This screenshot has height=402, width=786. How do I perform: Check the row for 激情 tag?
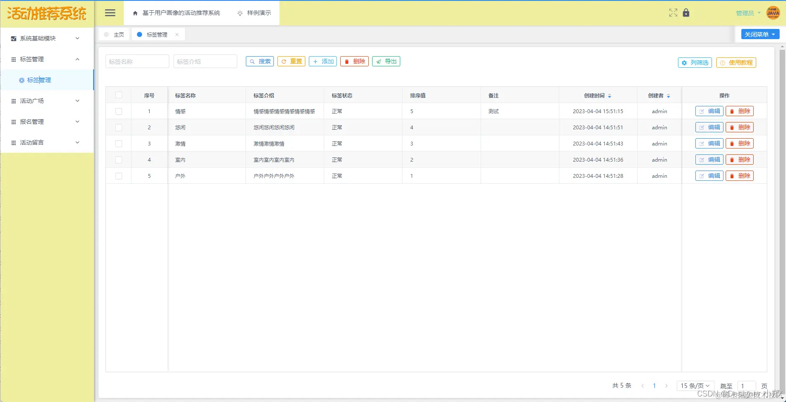[119, 144]
